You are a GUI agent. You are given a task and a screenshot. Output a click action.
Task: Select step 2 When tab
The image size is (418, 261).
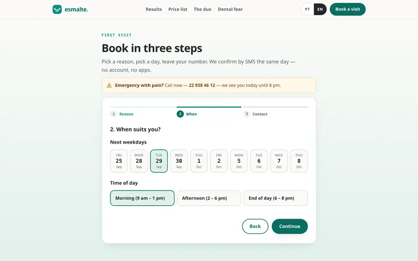click(x=187, y=114)
